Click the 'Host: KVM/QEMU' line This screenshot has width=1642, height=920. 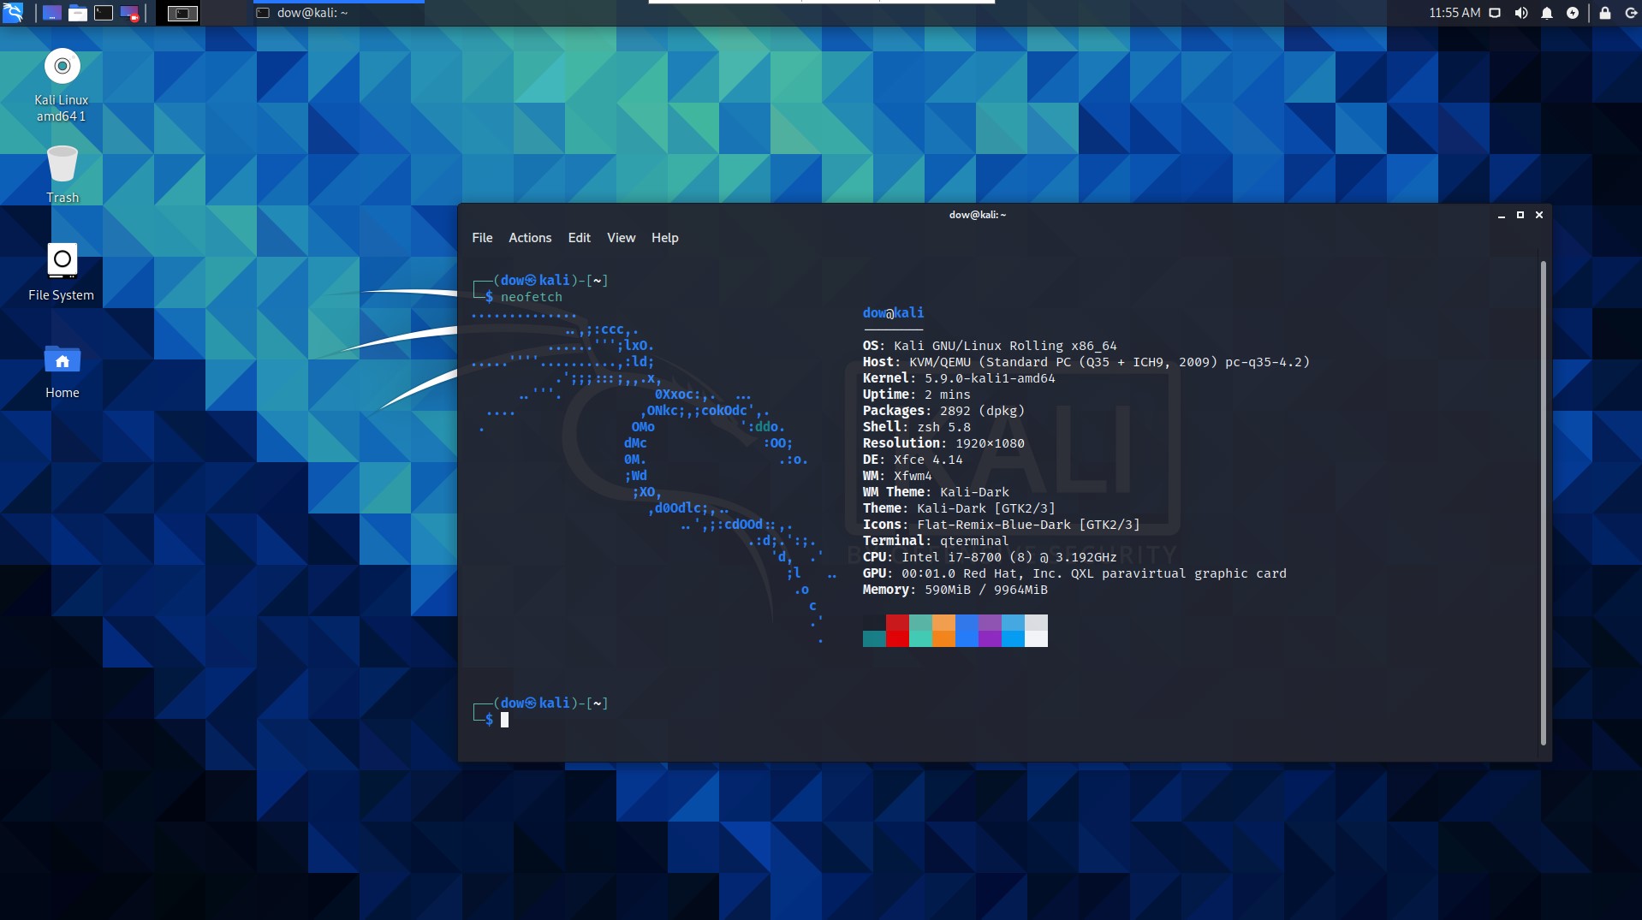pos(1086,362)
